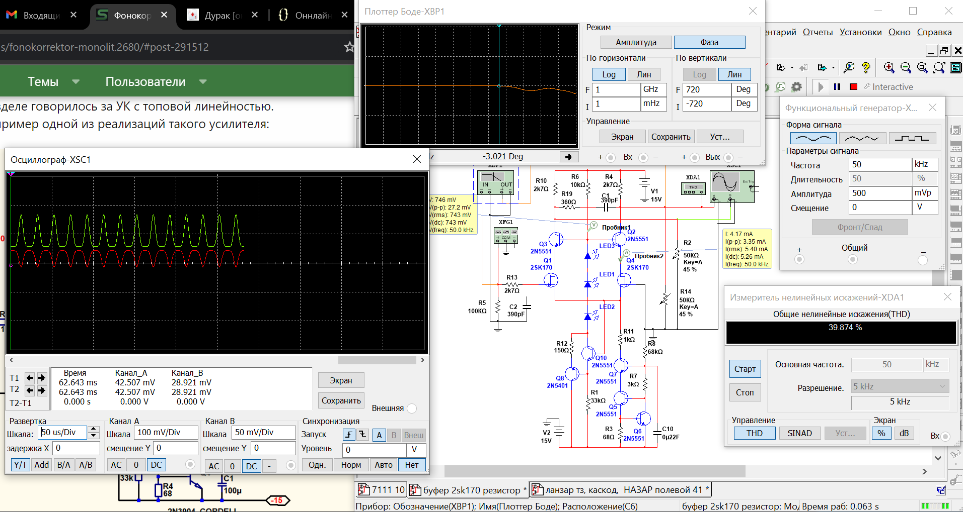The height and width of the screenshot is (512, 963).
Task: Click XFG1 function generator on schematic
Action: pos(506,236)
